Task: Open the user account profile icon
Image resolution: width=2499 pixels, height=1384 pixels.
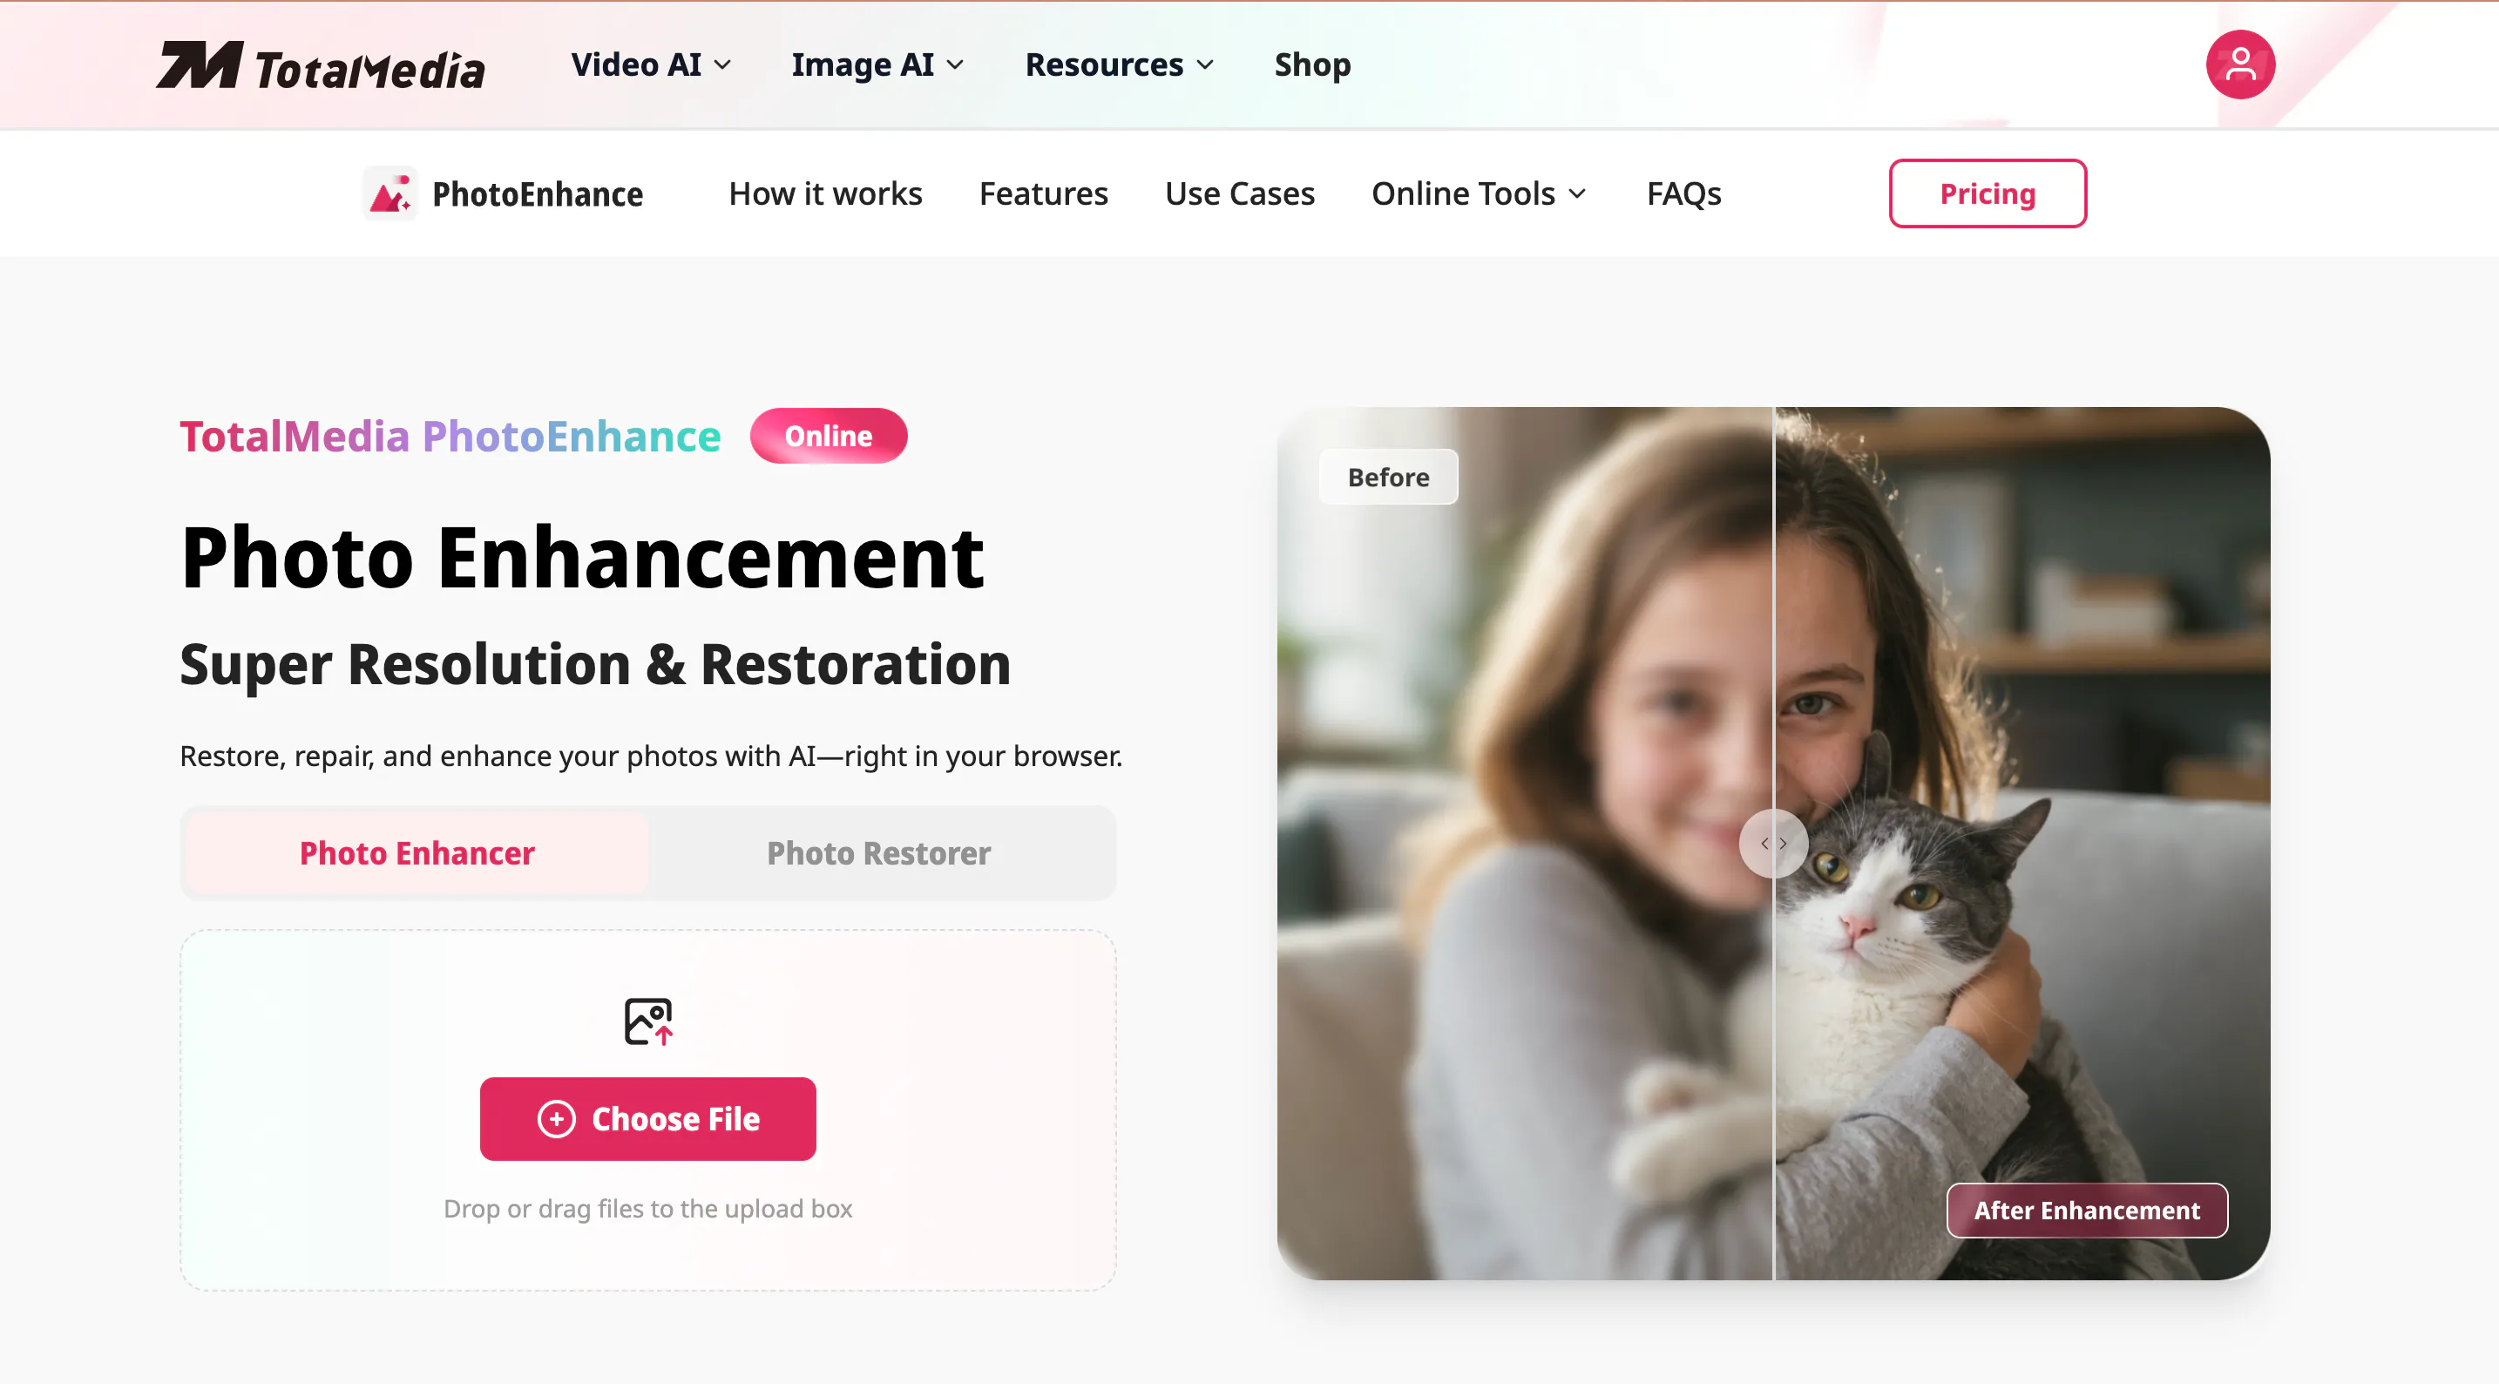Action: click(x=2240, y=64)
